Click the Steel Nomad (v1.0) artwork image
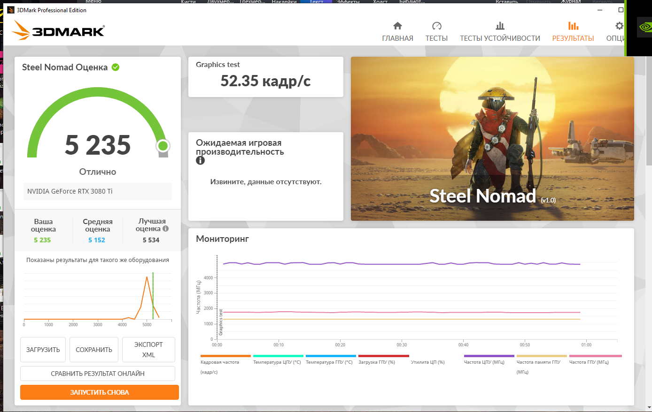The height and width of the screenshot is (412, 652). pos(492,139)
